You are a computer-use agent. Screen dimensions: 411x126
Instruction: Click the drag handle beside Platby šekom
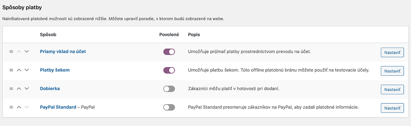click(11, 70)
